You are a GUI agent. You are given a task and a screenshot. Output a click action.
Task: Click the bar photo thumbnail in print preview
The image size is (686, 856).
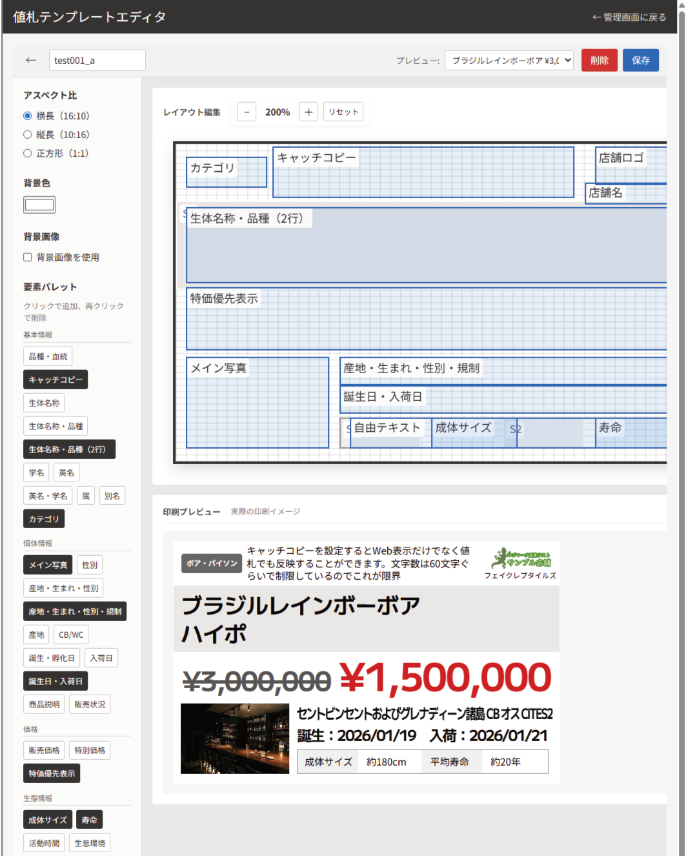pos(235,739)
